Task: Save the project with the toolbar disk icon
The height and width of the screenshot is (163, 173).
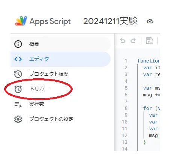Action: 149,41
